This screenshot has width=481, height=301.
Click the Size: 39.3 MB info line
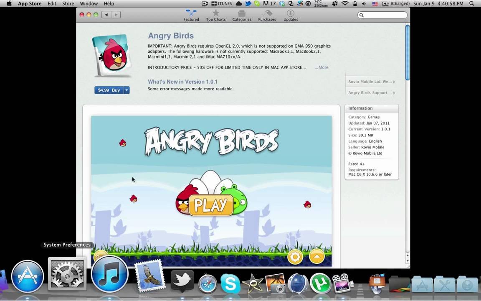(x=360, y=135)
